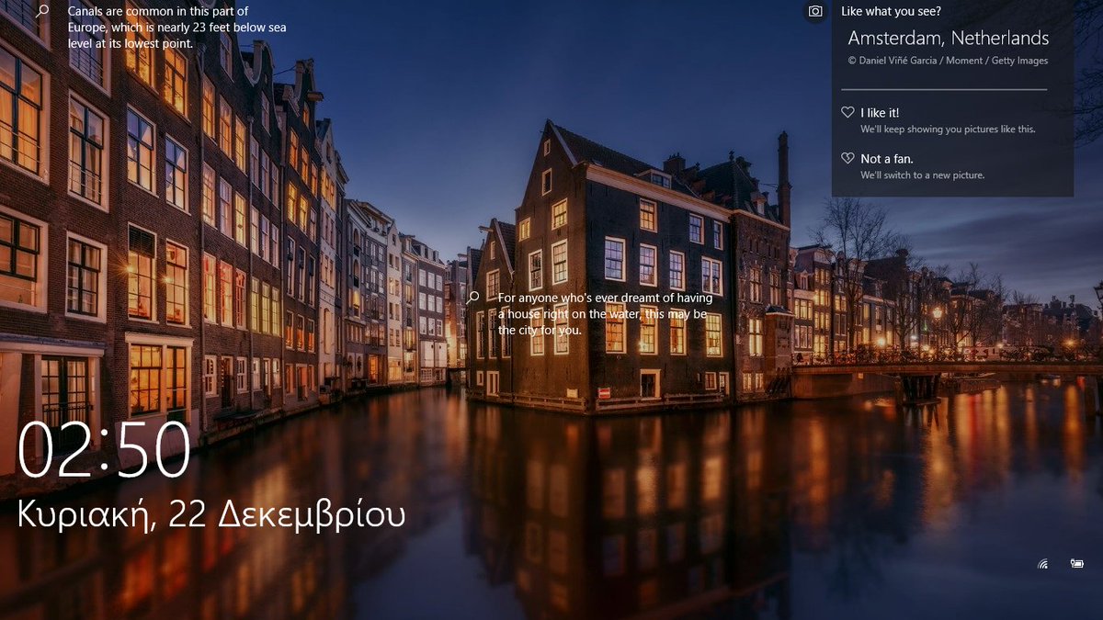Click 'Amsterdam, Netherlands' to learn more
The height and width of the screenshot is (620, 1103).
[x=947, y=39]
